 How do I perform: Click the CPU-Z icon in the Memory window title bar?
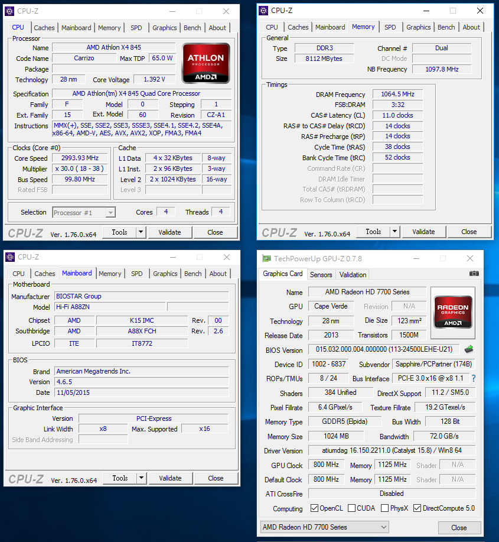(x=263, y=11)
